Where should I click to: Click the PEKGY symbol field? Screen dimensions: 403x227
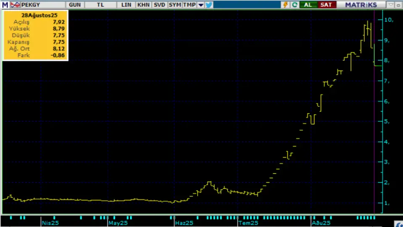click(43, 5)
